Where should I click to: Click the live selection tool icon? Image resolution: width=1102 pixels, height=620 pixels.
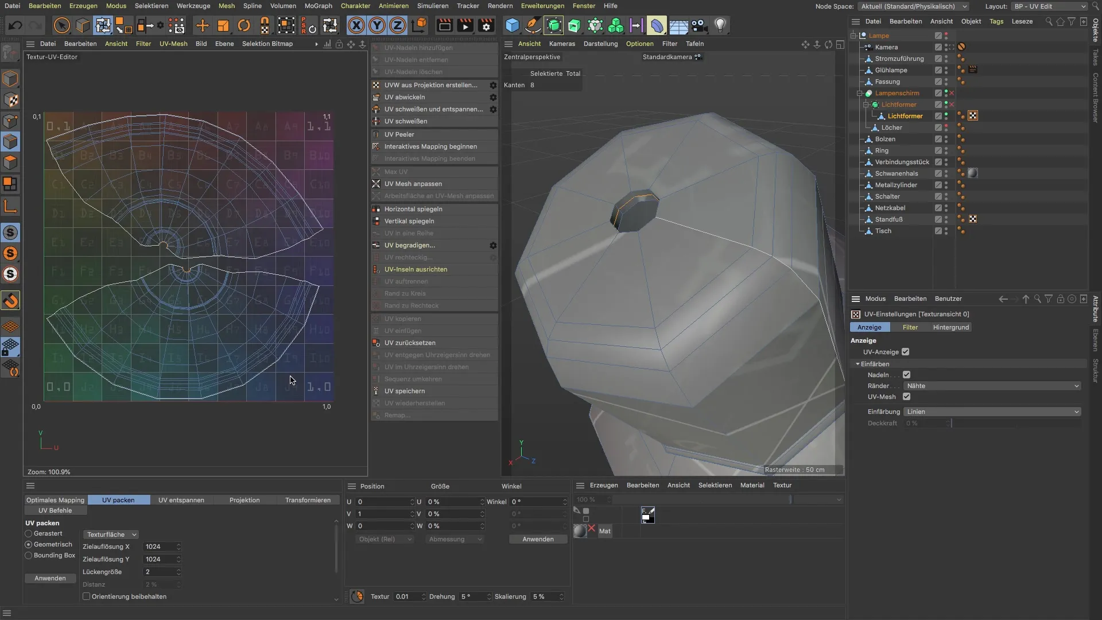[x=61, y=25]
